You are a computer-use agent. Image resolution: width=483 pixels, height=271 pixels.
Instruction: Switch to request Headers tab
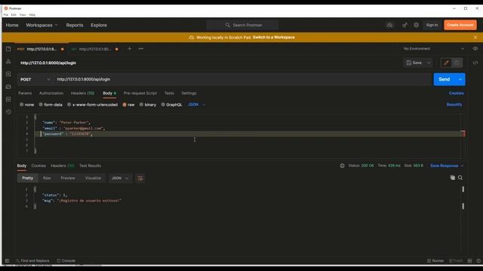point(82,93)
